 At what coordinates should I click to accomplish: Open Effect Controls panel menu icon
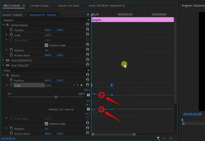tap(24, 6)
